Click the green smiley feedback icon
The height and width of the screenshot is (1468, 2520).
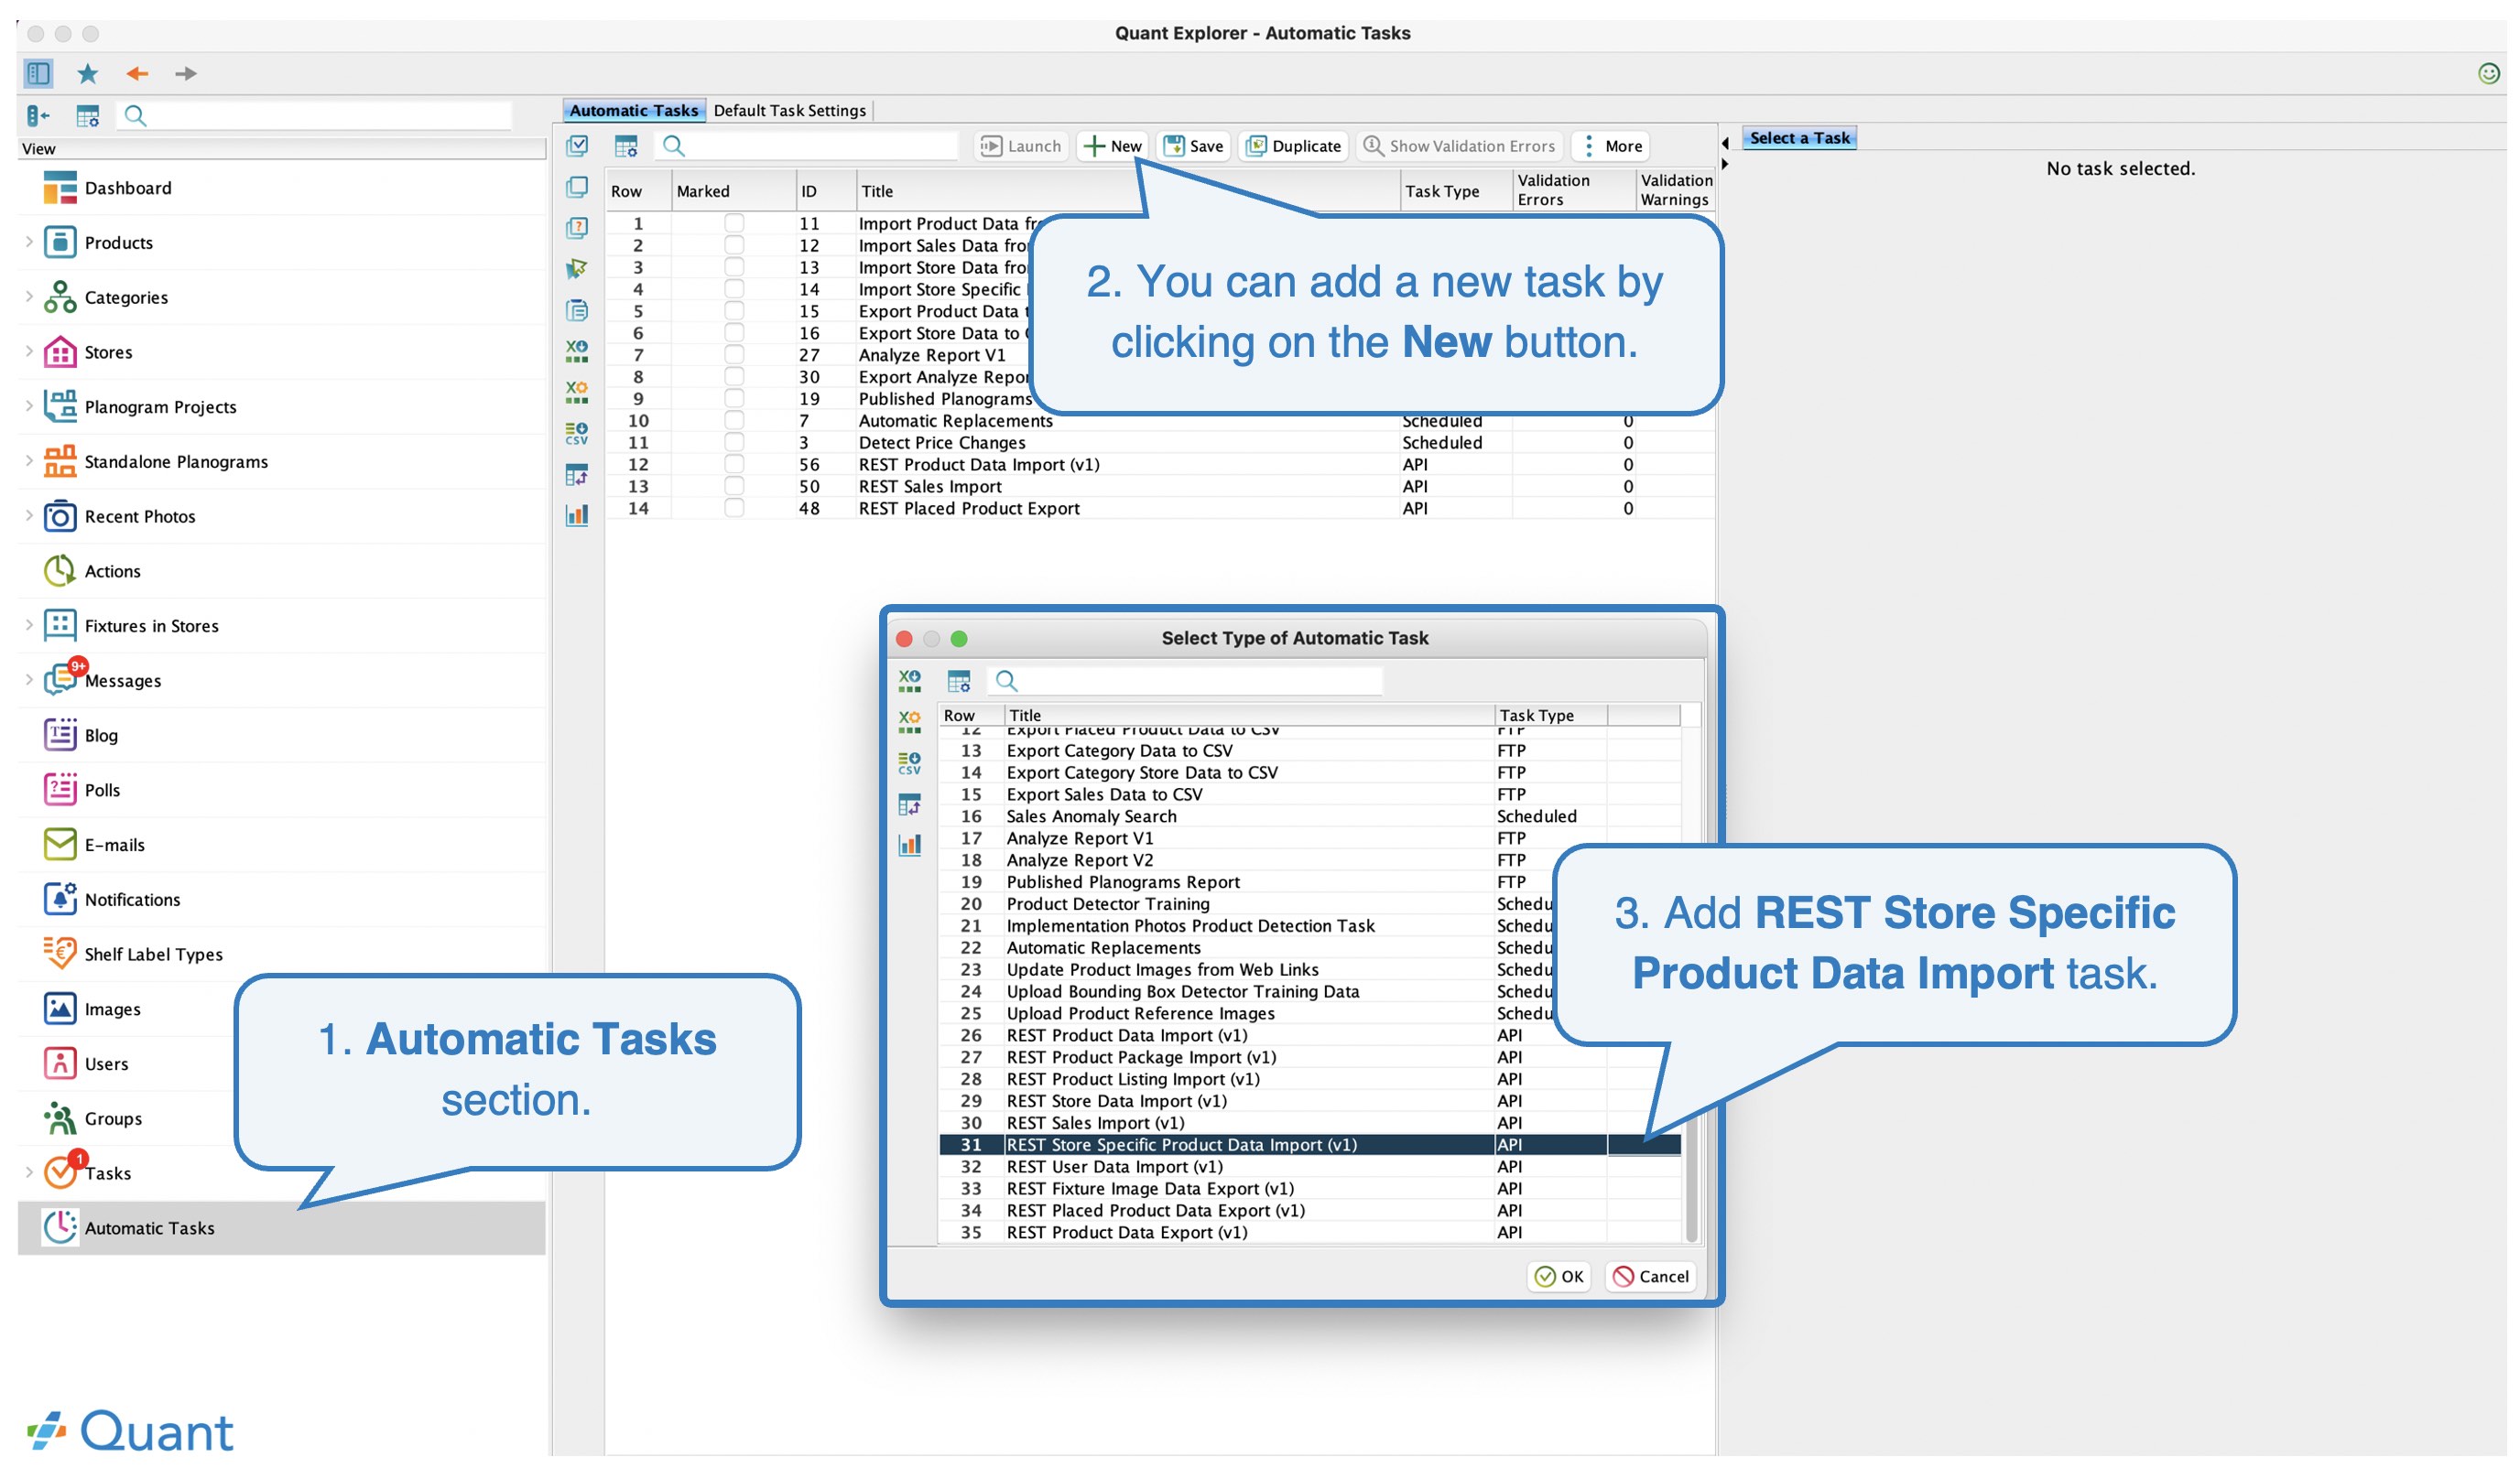[2488, 73]
